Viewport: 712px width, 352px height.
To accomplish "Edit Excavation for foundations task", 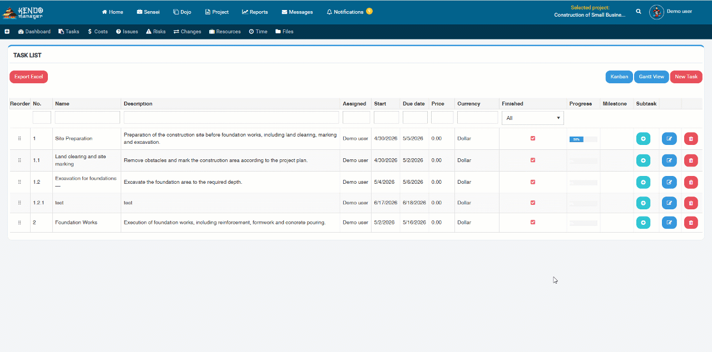I will click(669, 182).
